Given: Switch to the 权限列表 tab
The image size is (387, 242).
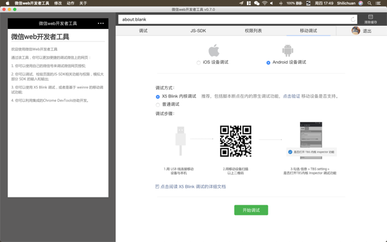Looking at the screenshot, I should click(253, 30).
